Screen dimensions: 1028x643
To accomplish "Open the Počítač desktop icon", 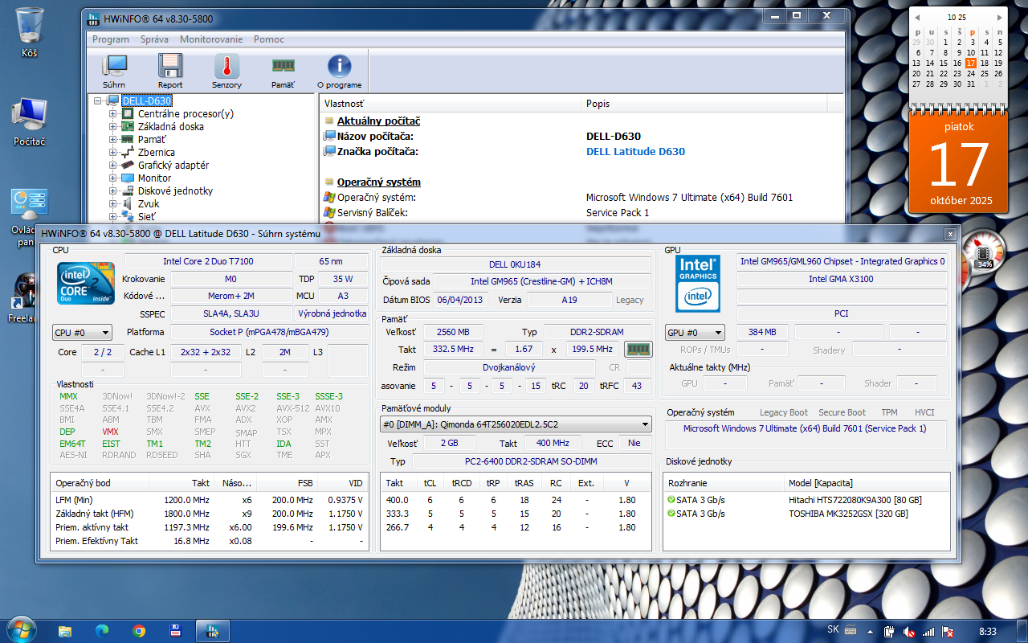I will (x=30, y=121).
